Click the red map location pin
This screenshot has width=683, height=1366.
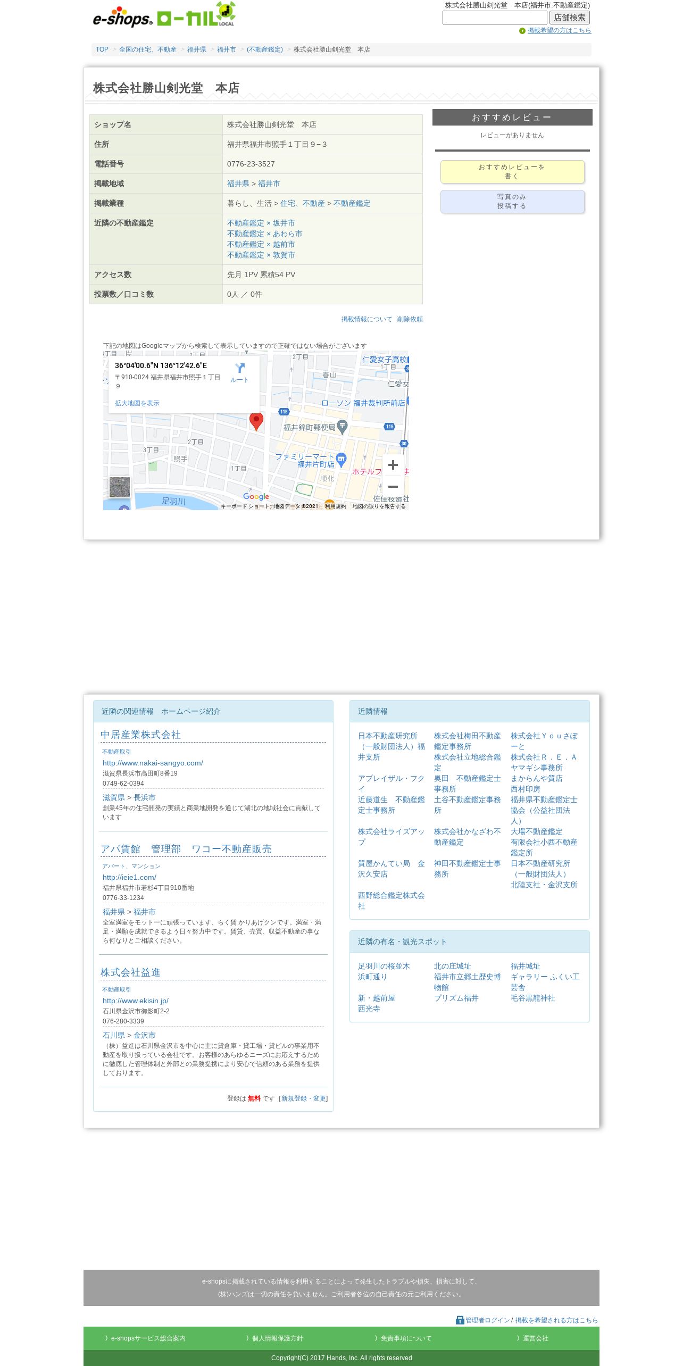tap(256, 421)
